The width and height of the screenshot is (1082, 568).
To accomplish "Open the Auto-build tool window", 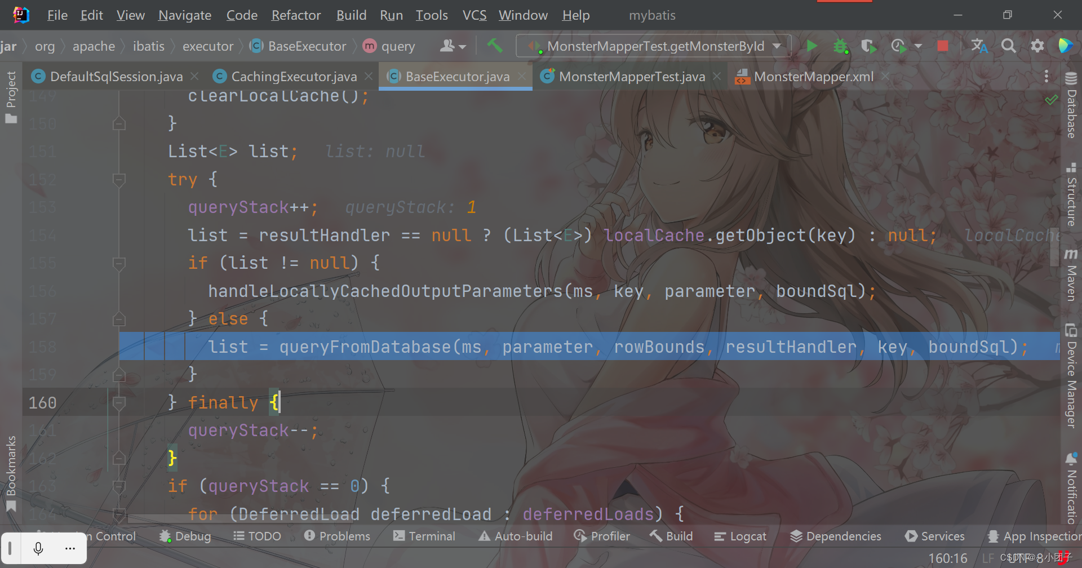I will point(516,536).
